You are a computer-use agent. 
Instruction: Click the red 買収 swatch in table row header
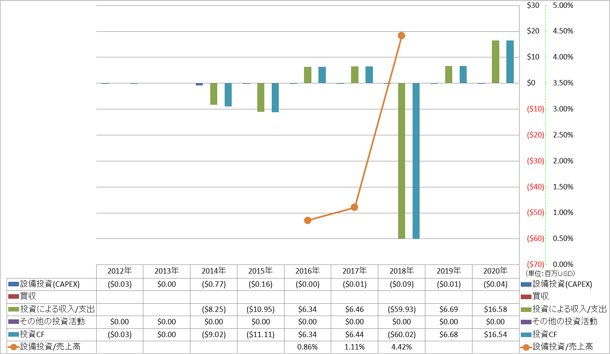coord(14,297)
